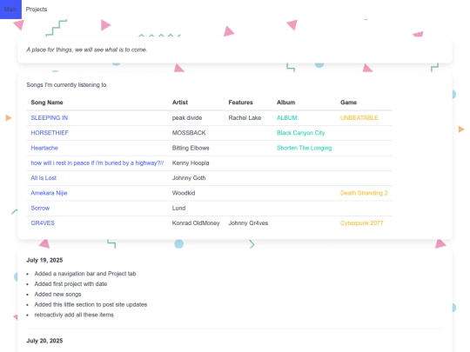This screenshot has width=470, height=352.
Task: Open the Projects tab
Action: point(37,10)
